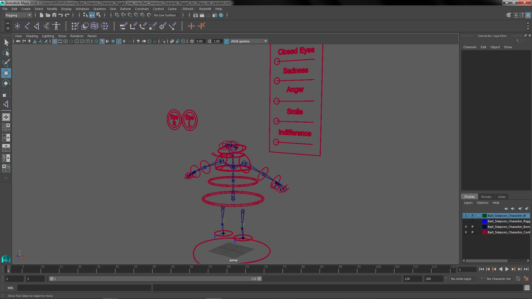Switch to the Render layer tab
This screenshot has width=532, height=299.
pos(486,197)
